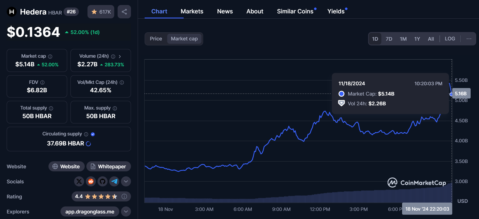Viewport: 479px width, 219px height.
Task: Click the 12:00 PM time axis label
Action: point(320,209)
